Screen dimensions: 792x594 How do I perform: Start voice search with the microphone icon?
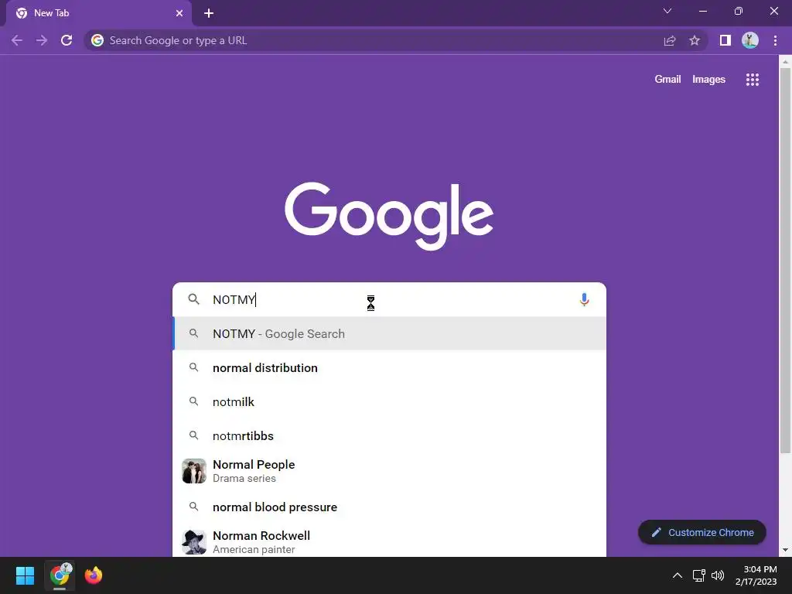(584, 299)
